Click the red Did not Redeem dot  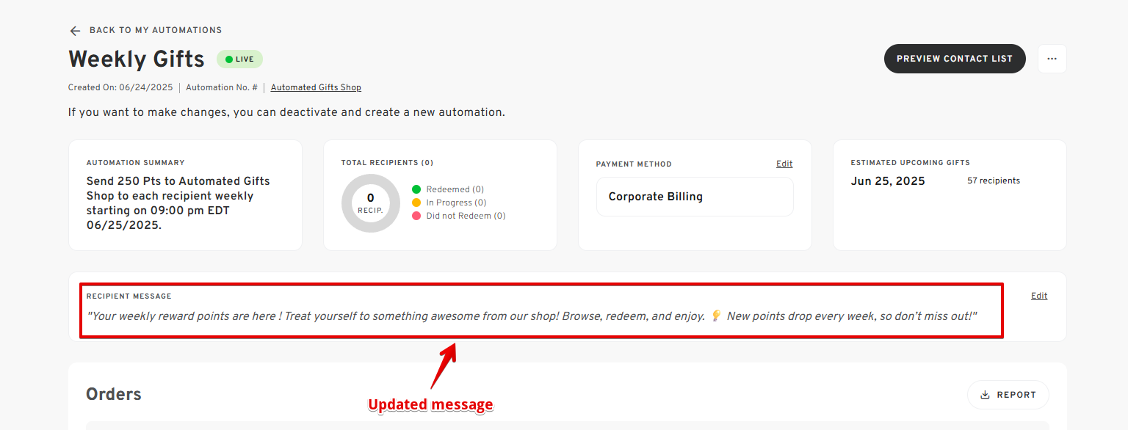click(416, 216)
